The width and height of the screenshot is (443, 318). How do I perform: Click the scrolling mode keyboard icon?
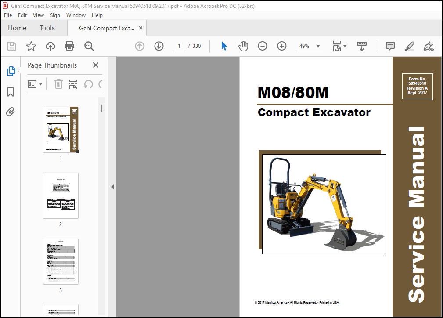click(362, 46)
